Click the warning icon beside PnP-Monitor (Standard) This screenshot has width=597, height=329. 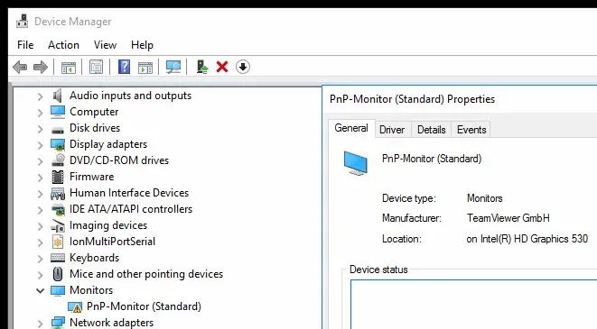[x=75, y=307]
